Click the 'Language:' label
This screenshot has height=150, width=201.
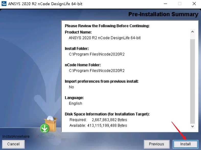pos(74,98)
